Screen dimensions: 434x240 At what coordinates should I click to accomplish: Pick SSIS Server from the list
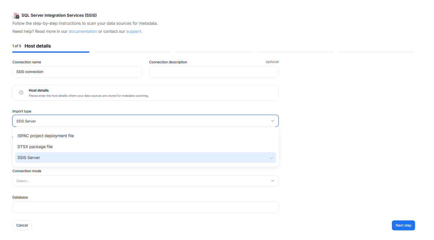tap(29, 158)
